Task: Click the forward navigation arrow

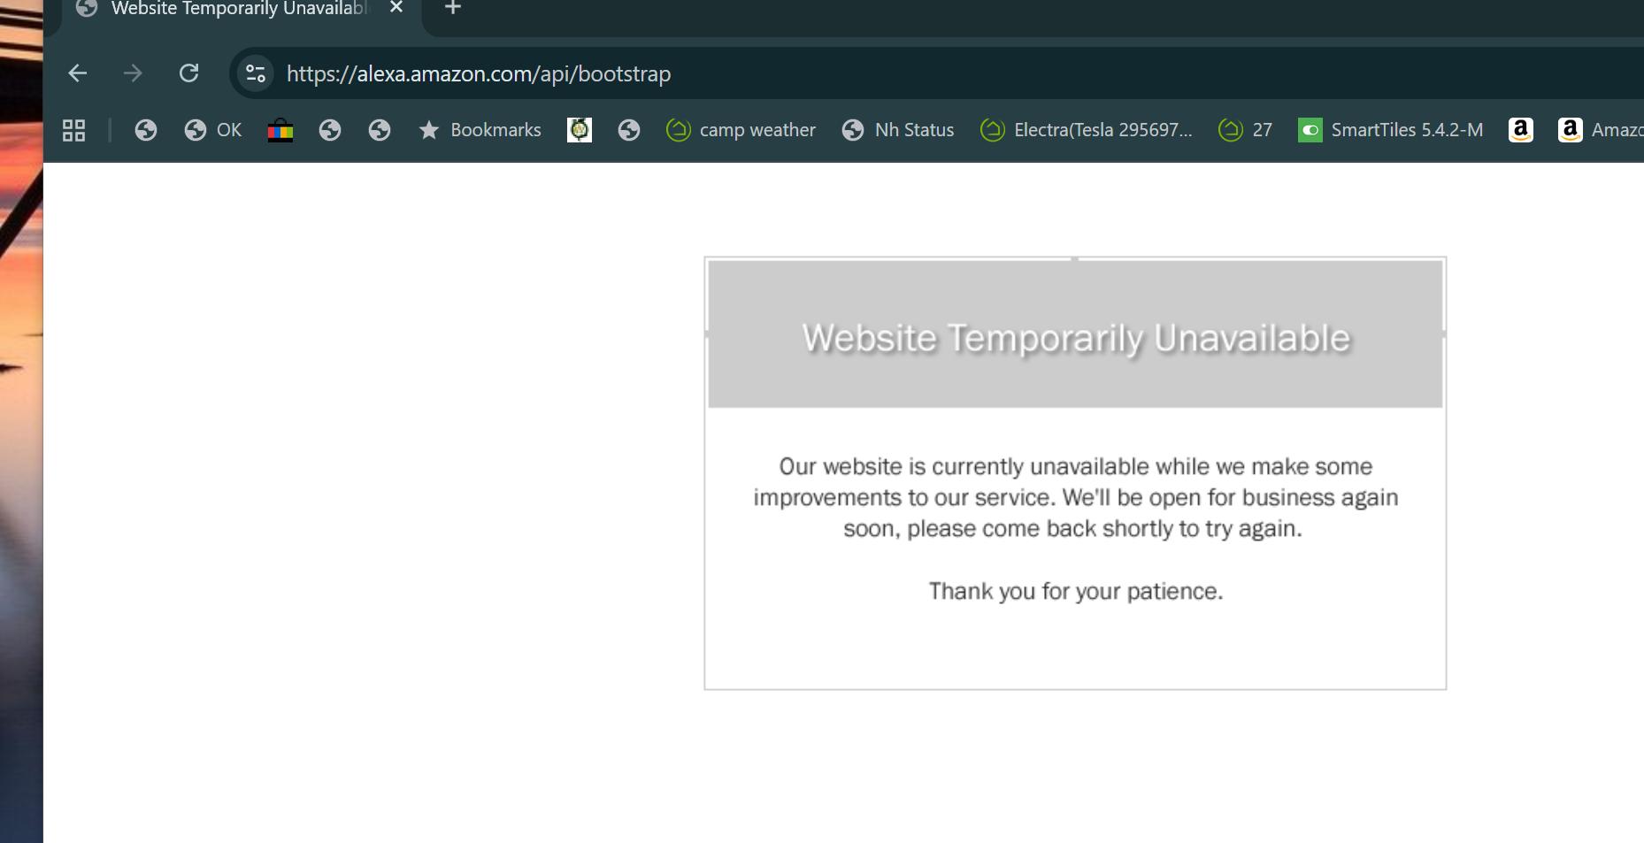Action: point(133,73)
